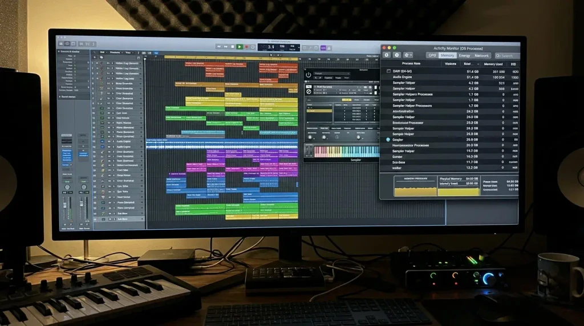Screen dimensions: 584x326
Task: Collapse the Region inspector disclosure triangle
Action: 59,51
